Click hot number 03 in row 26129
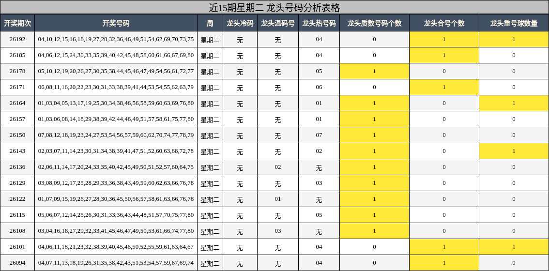This screenshot has height=271, width=549. tap(319, 183)
